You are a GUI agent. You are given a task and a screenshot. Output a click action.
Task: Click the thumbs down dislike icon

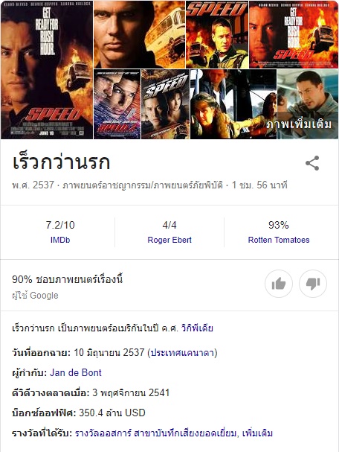pos(313,284)
